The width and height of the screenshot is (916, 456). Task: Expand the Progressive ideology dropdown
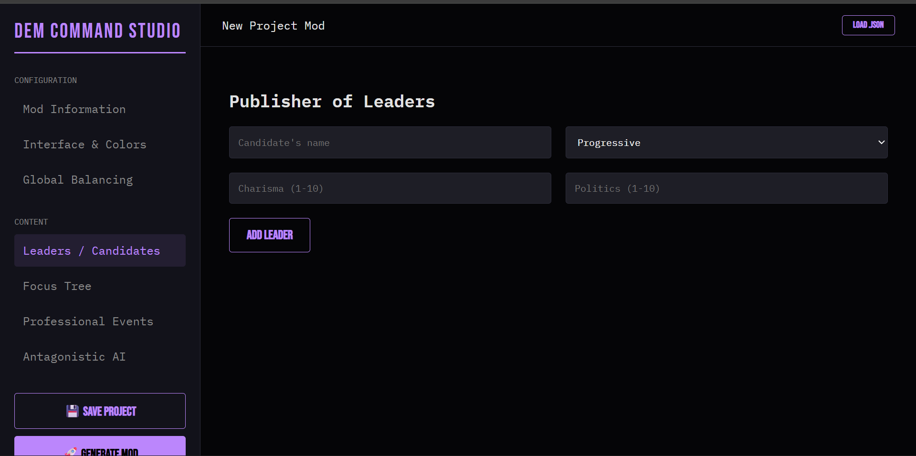pyautogui.click(x=726, y=143)
